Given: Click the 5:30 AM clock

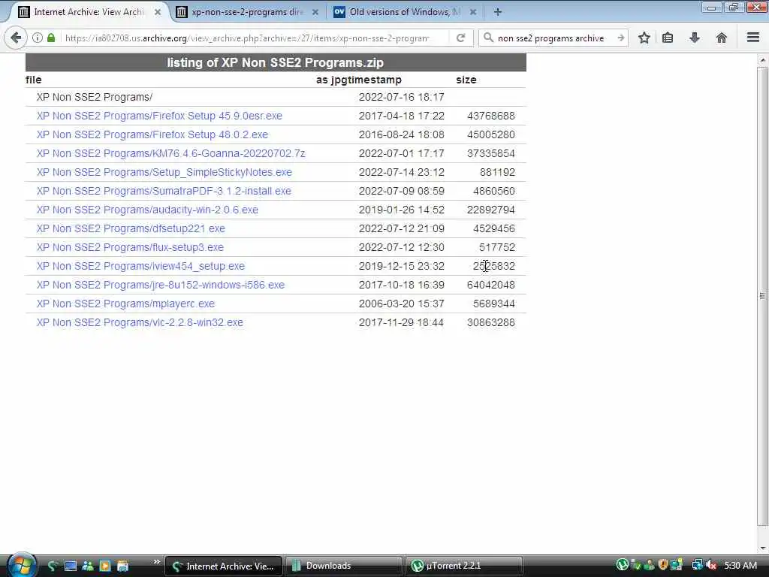Looking at the screenshot, I should (740, 565).
